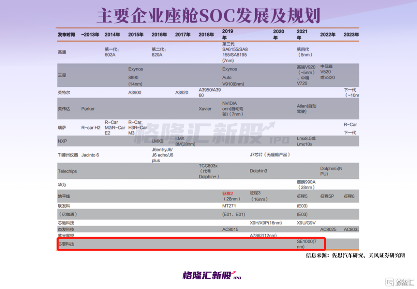The height and width of the screenshot is (289, 417).
Task: Click the A7862(12nm) cell
Action: 263,235
